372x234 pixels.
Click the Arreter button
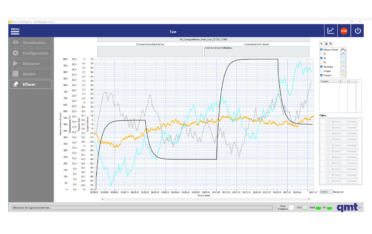pos(31,74)
